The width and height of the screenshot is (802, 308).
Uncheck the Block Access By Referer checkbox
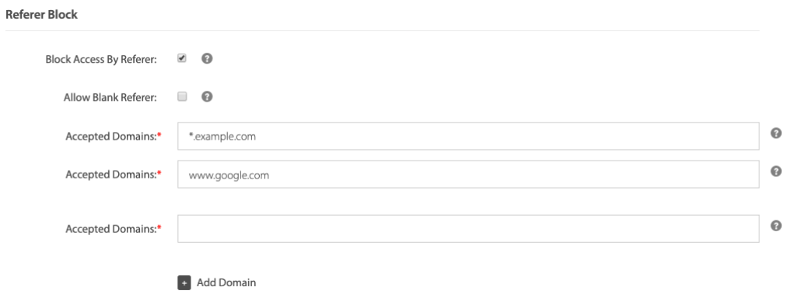(x=182, y=58)
